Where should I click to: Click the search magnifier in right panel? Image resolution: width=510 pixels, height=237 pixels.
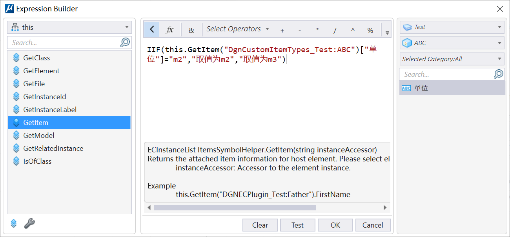(x=498, y=74)
